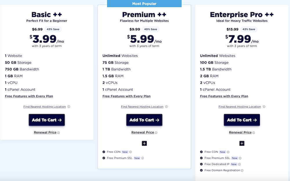Open Find Nearest Hosting Location in Basic plan

(x=44, y=107)
